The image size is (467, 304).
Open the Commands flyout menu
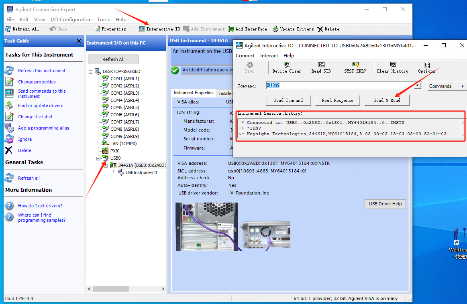click(447, 86)
